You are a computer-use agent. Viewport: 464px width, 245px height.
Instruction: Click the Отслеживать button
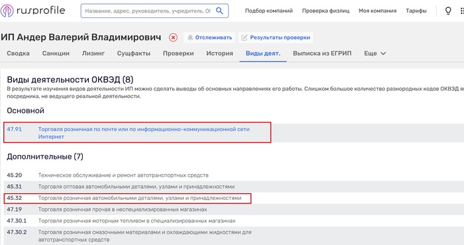(209, 38)
